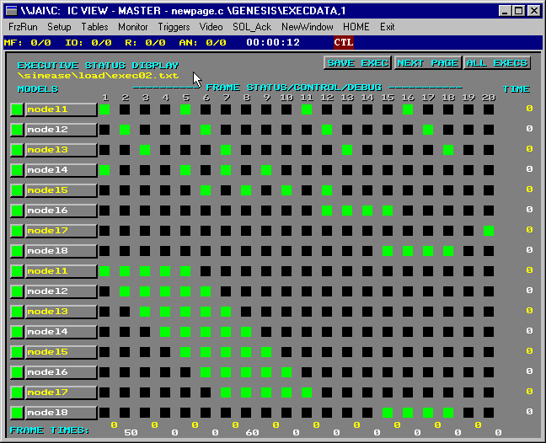The height and width of the screenshot is (443, 546).
Task: Toggle the green frame 13 cell in model3 row
Action: pos(347,150)
